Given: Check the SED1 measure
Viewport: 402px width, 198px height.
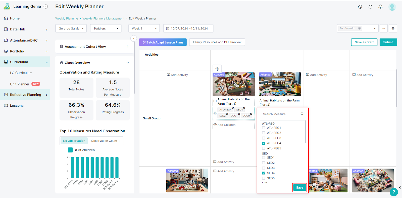Looking at the screenshot, I should [264, 157].
